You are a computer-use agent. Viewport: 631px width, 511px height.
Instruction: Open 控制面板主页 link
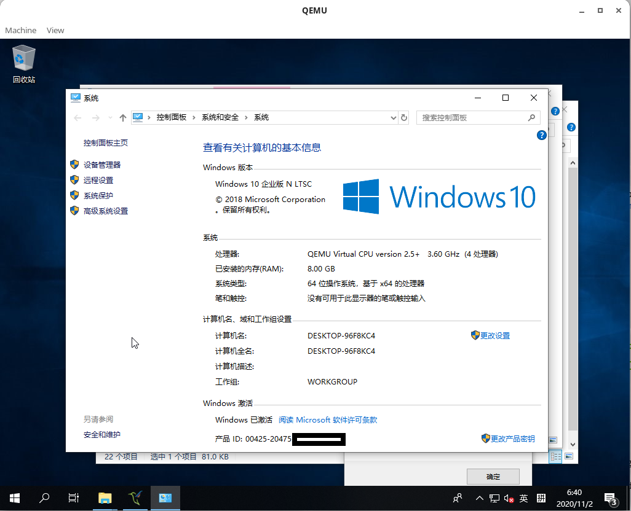(105, 142)
